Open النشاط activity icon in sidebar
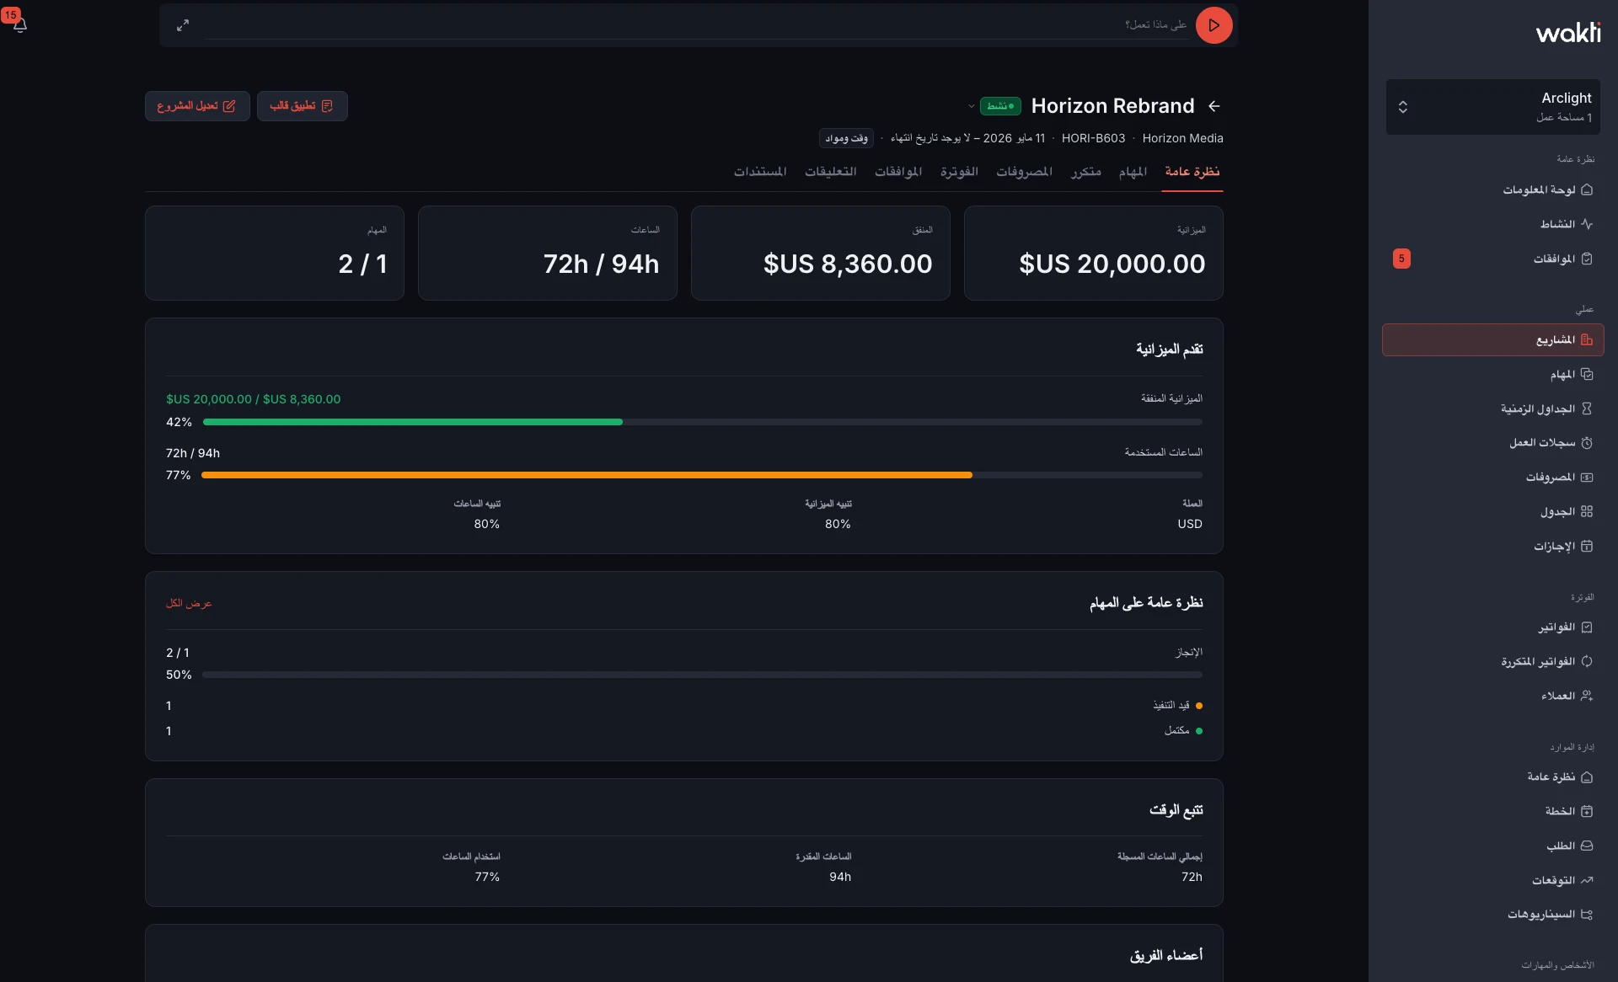The image size is (1618, 982). pos(1587,224)
